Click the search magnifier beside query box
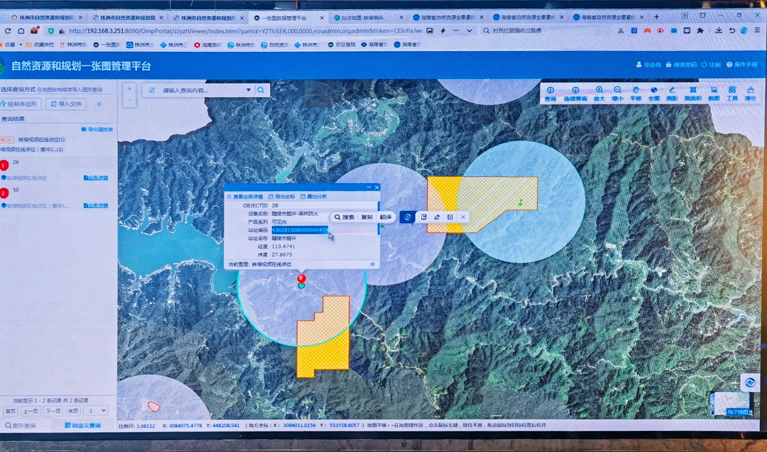 point(261,91)
